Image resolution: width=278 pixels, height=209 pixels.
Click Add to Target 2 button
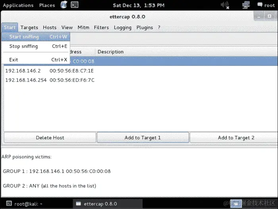tap(234, 138)
